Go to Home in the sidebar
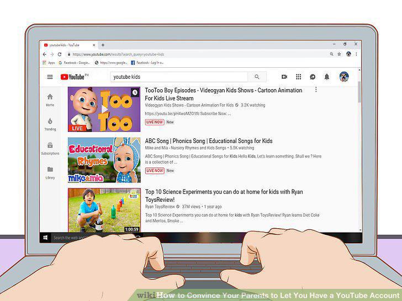Viewport: 402px width, 301px height. coord(50,100)
